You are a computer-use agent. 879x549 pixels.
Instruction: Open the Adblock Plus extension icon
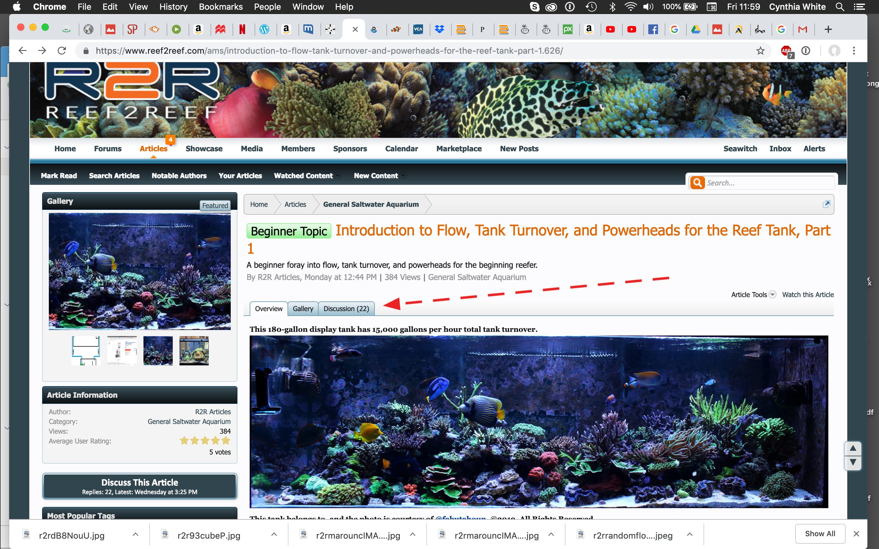point(787,51)
